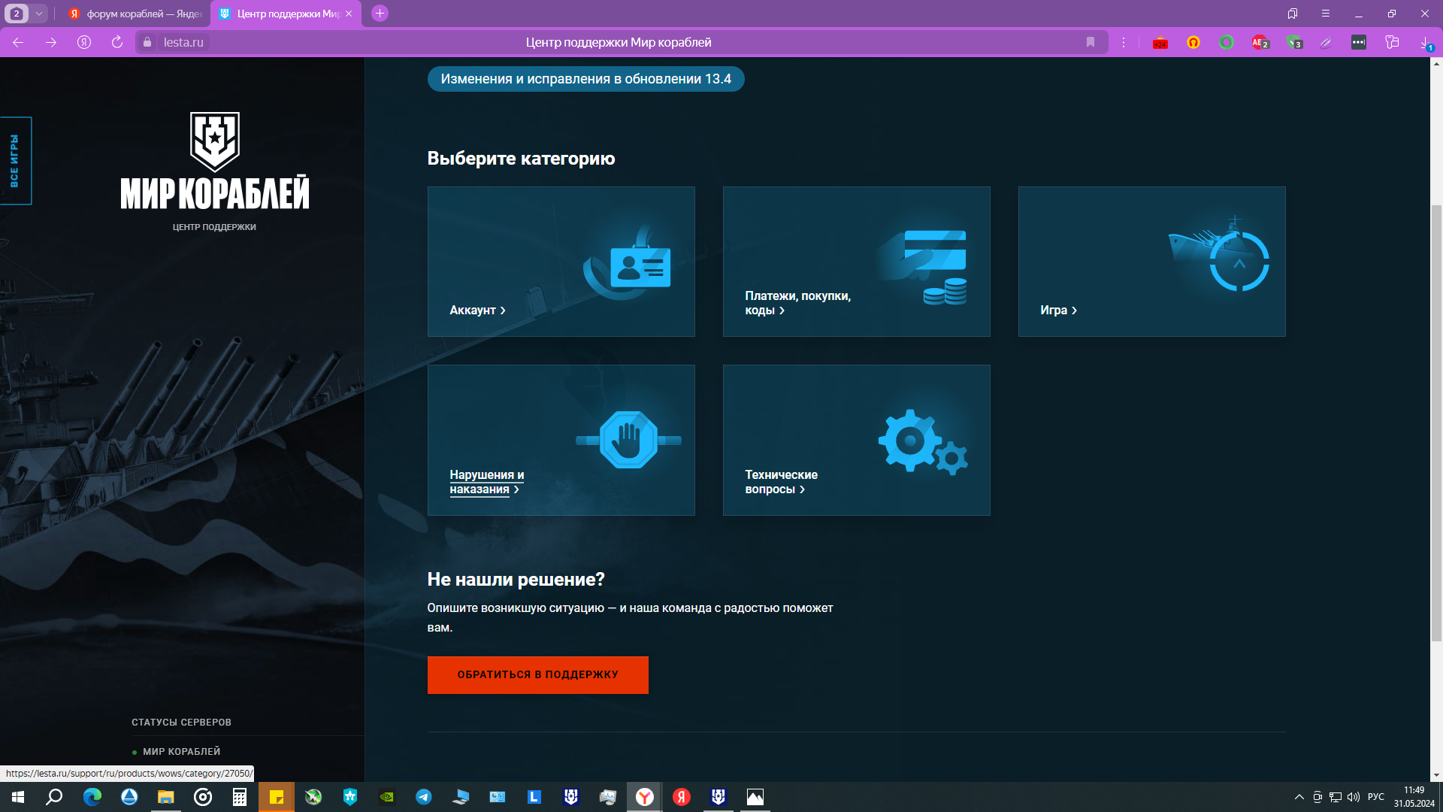This screenshot has height=812, width=1443.
Task: Expand the ВСЕ ИГРЫ side tab
Action: click(15, 161)
